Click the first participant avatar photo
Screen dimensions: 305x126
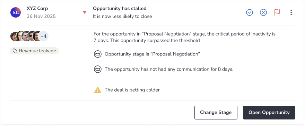tap(14, 36)
